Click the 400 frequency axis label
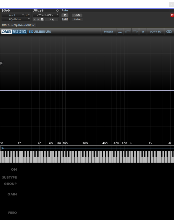The height and width of the screenshot is (220, 174). [x=105, y=143]
